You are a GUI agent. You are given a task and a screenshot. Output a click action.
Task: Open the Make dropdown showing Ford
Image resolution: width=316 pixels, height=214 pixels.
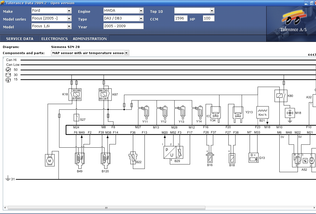[51, 11]
